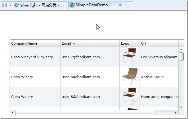Sort by the Logo column header
Viewport: 188px width, 119px height.
(130, 43)
